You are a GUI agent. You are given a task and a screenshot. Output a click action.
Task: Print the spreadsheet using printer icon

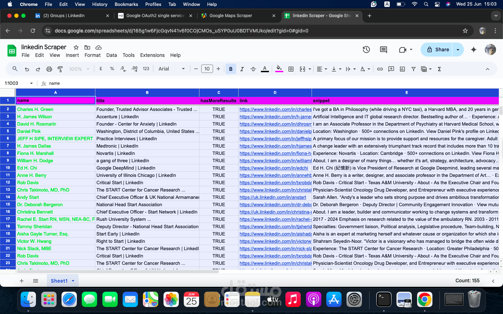(49, 69)
